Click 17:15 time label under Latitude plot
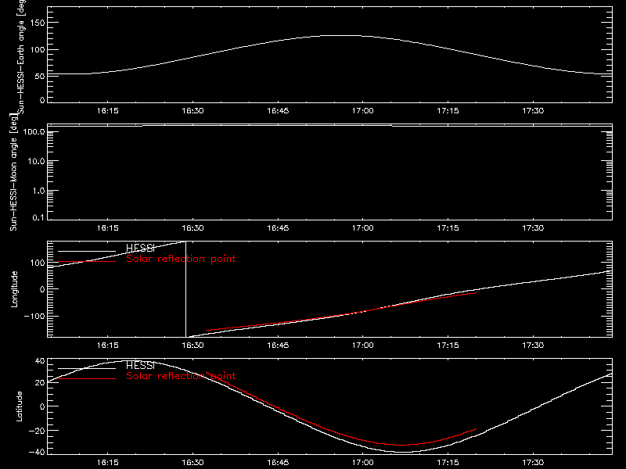The image size is (626, 469). 448,463
